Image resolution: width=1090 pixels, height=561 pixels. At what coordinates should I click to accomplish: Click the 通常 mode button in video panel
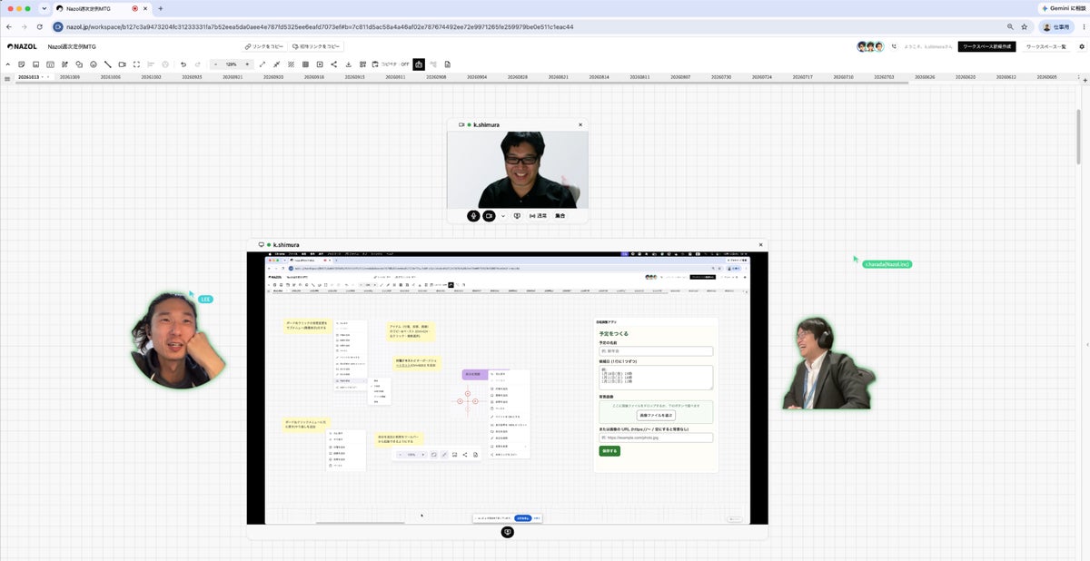[x=538, y=216]
